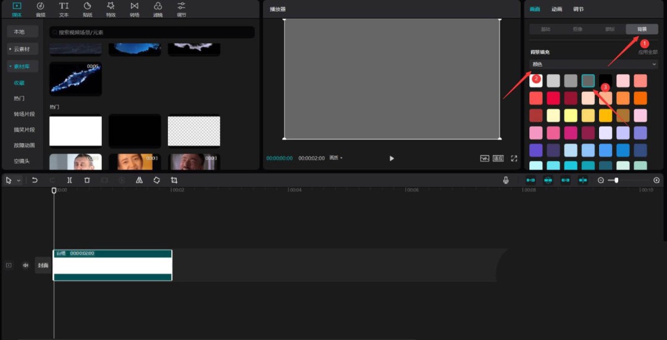Pick the black color swatch

[605, 81]
